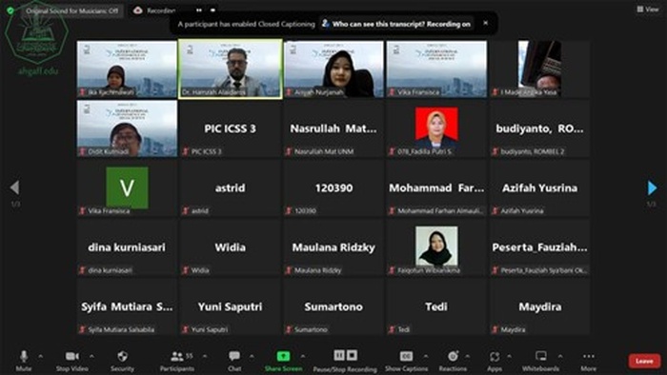The width and height of the screenshot is (667, 375).
Task: Click the Leave meeting button
Action: [644, 361]
